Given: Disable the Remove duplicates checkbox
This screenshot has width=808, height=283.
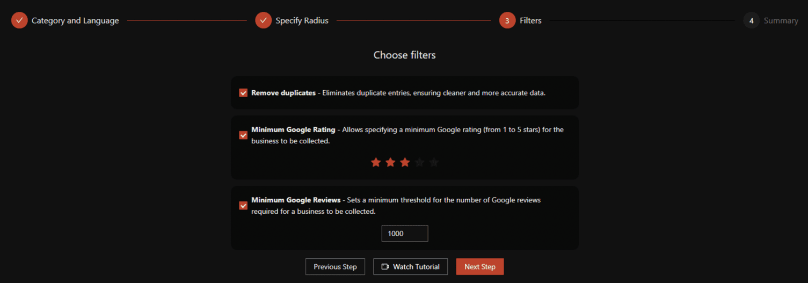Looking at the screenshot, I should (x=243, y=93).
